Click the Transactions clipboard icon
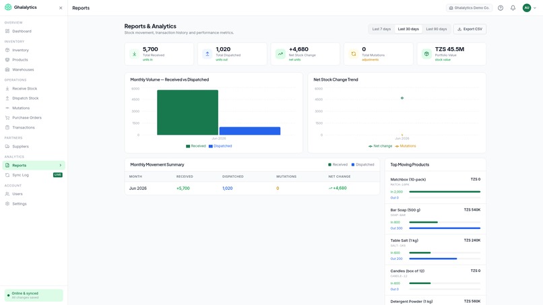The width and height of the screenshot is (543, 305). (x=7, y=127)
